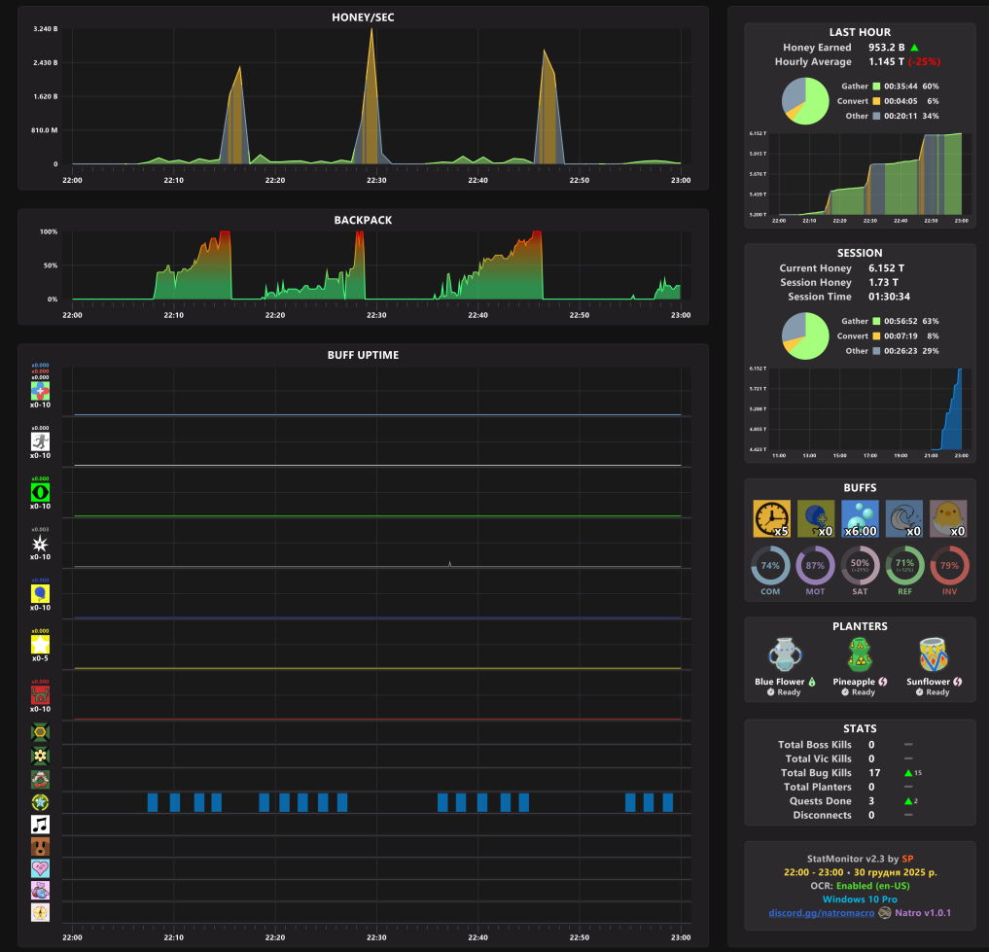Click the green Gather legend swatch in Last Hour

876,87
